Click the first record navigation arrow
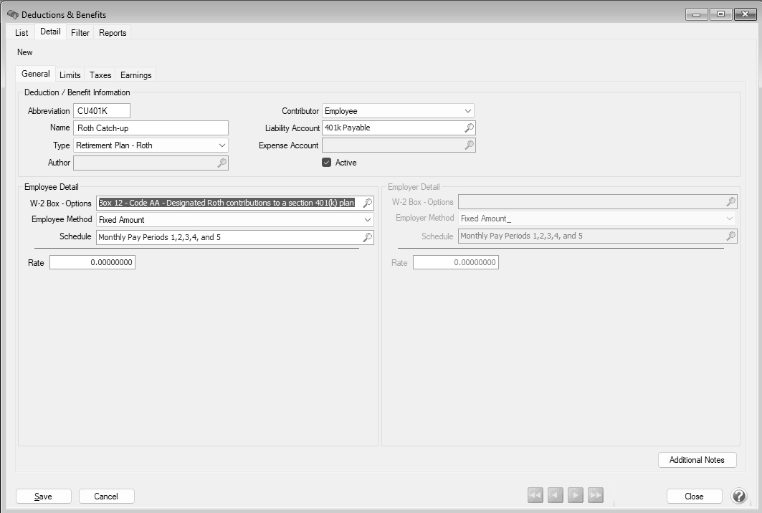762x513 pixels. pyautogui.click(x=535, y=495)
